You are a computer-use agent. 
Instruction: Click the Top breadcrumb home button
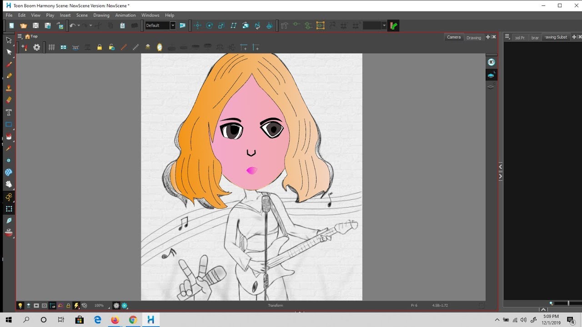click(x=31, y=36)
